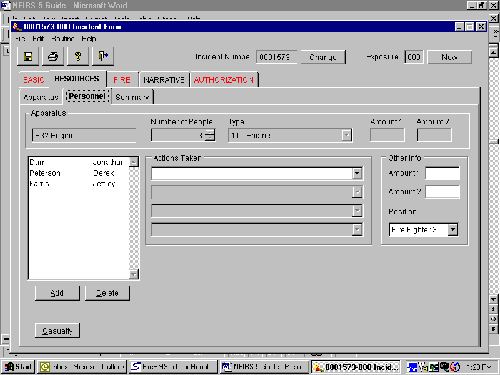The height and width of the screenshot is (375, 500).
Task: Click the Casualty button
Action: [57, 331]
